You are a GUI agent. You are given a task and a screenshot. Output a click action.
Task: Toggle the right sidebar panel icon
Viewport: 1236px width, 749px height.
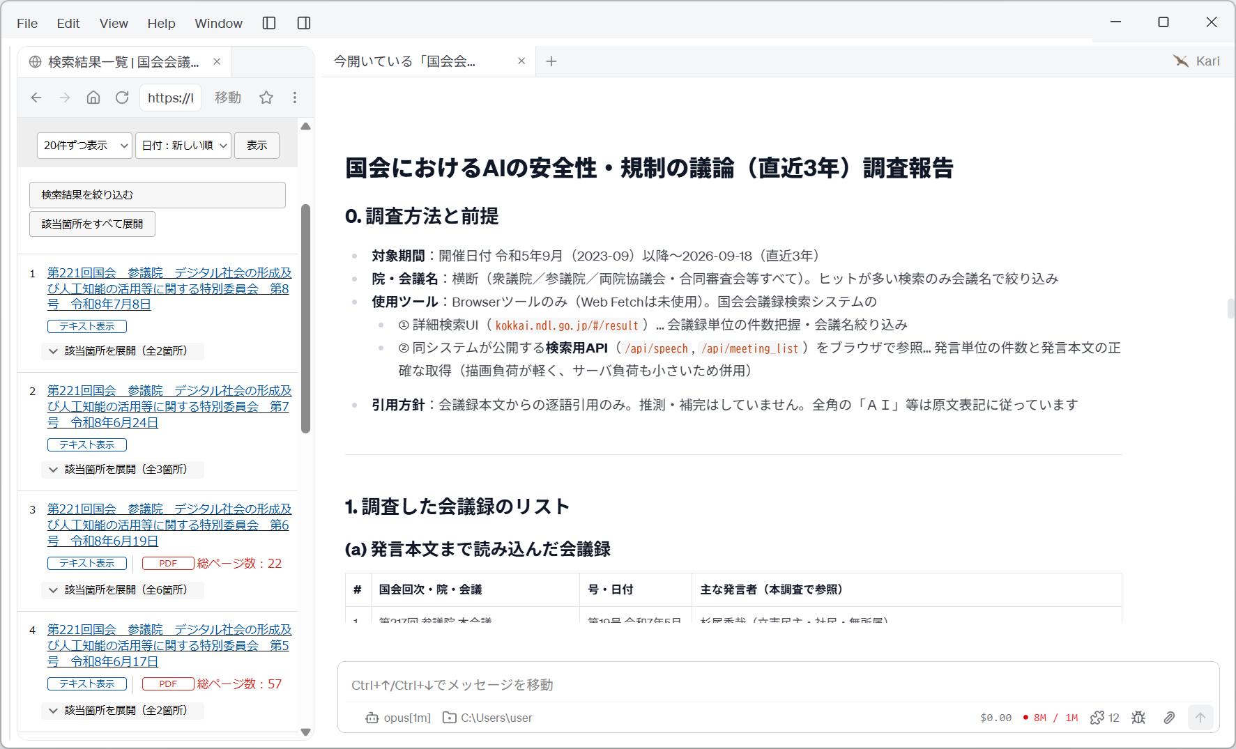pyautogui.click(x=304, y=23)
